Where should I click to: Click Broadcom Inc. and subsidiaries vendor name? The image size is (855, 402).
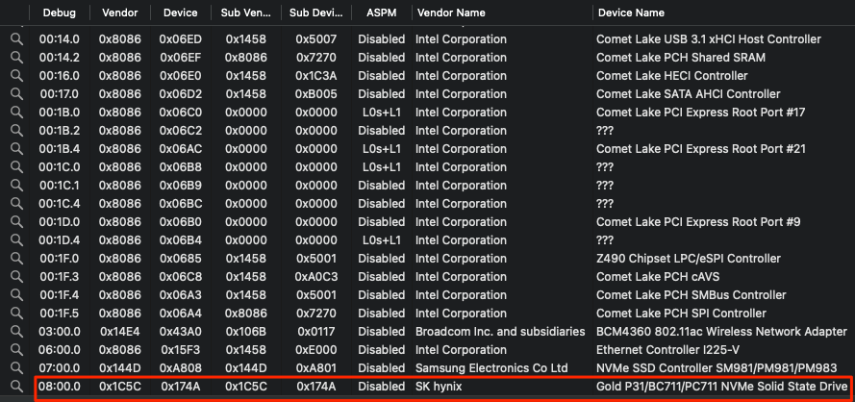(500, 332)
